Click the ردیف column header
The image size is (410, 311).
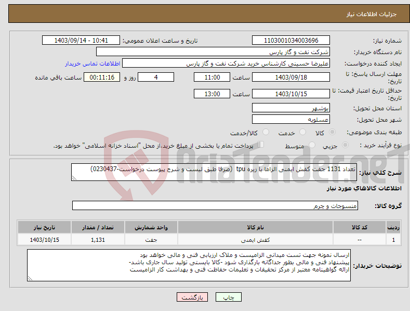tap(393, 227)
